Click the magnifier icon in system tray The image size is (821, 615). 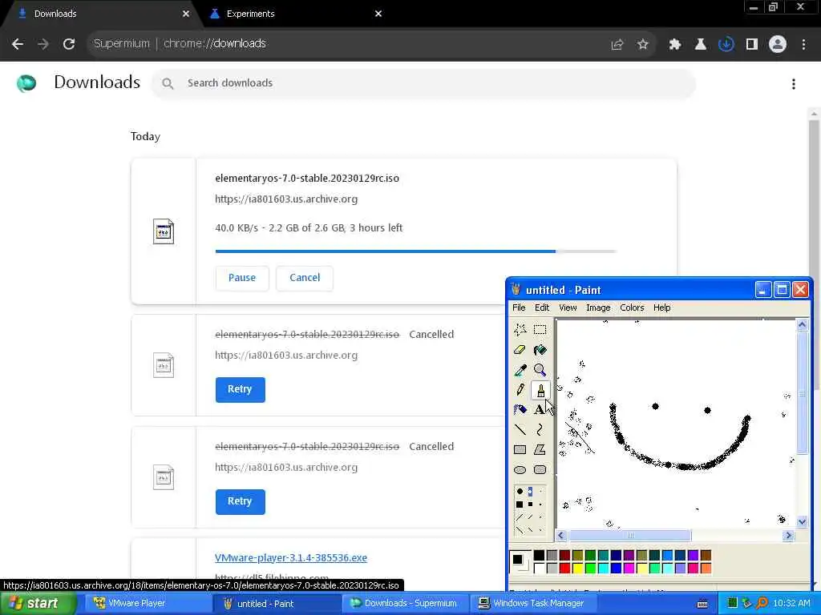(x=762, y=604)
